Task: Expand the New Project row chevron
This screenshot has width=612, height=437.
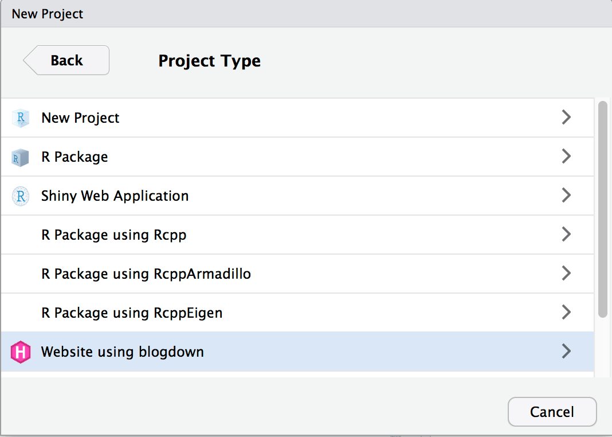Action: (566, 118)
